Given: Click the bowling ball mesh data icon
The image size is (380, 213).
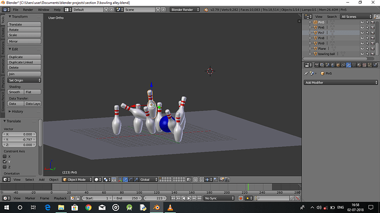Looking at the screenshot, I should [343, 54].
